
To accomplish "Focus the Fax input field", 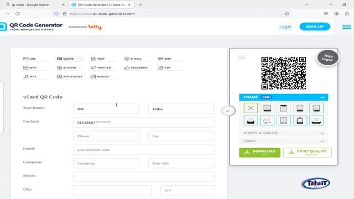I will pyautogui.click(x=181, y=136).
